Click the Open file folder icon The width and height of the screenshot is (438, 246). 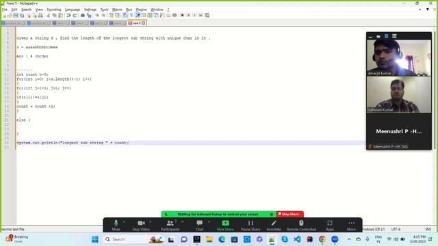tap(10, 15)
